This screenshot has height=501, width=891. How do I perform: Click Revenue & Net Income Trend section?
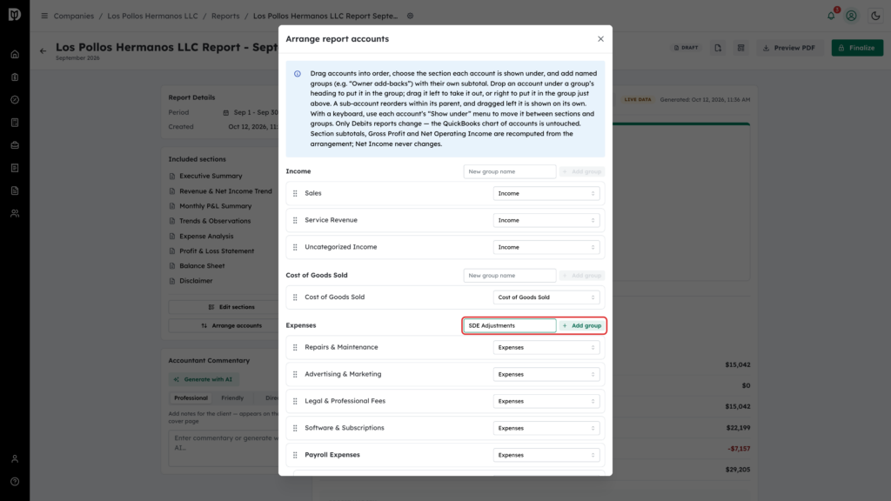coord(225,191)
